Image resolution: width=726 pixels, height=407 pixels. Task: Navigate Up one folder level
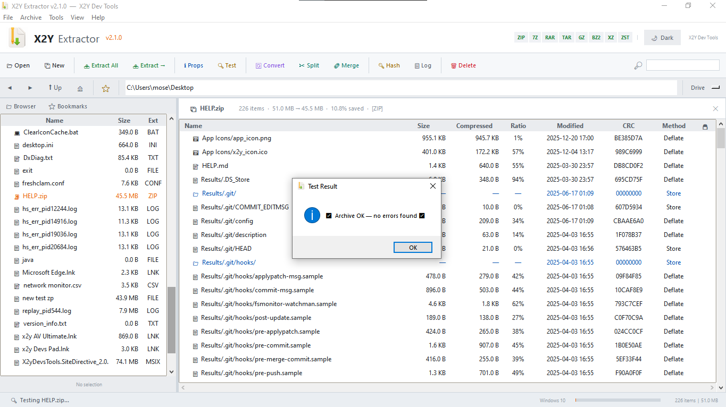pos(55,88)
